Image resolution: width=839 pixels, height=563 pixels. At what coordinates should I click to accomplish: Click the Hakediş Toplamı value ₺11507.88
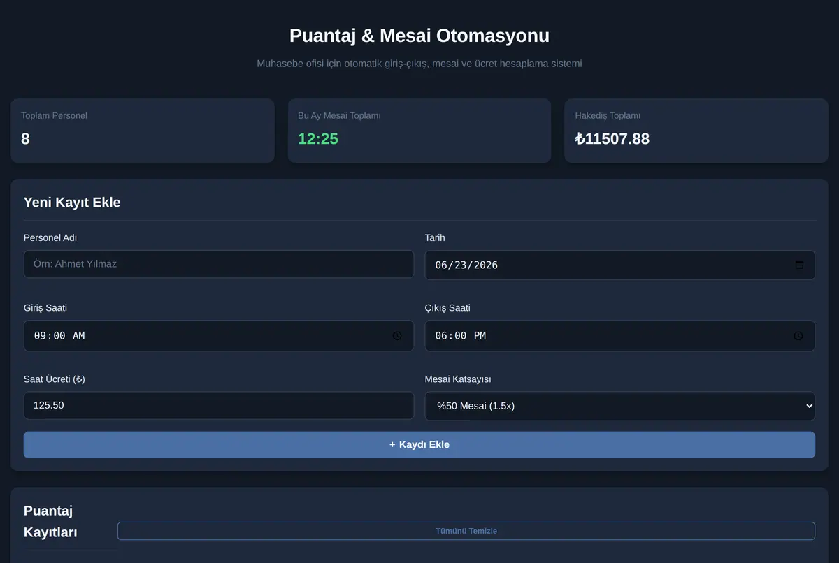coord(612,139)
